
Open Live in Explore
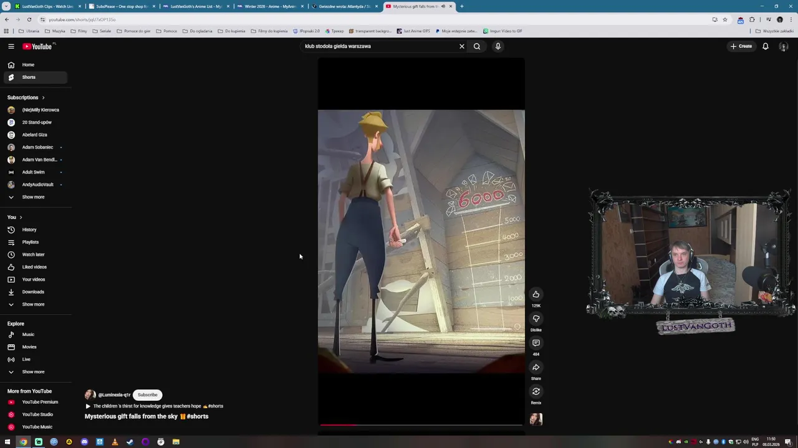pyautogui.click(x=34, y=360)
